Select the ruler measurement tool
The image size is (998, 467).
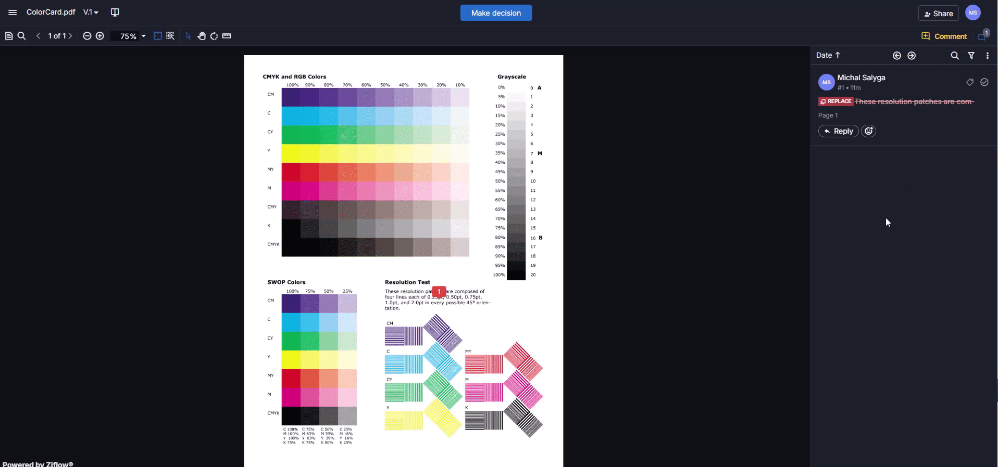(x=227, y=36)
